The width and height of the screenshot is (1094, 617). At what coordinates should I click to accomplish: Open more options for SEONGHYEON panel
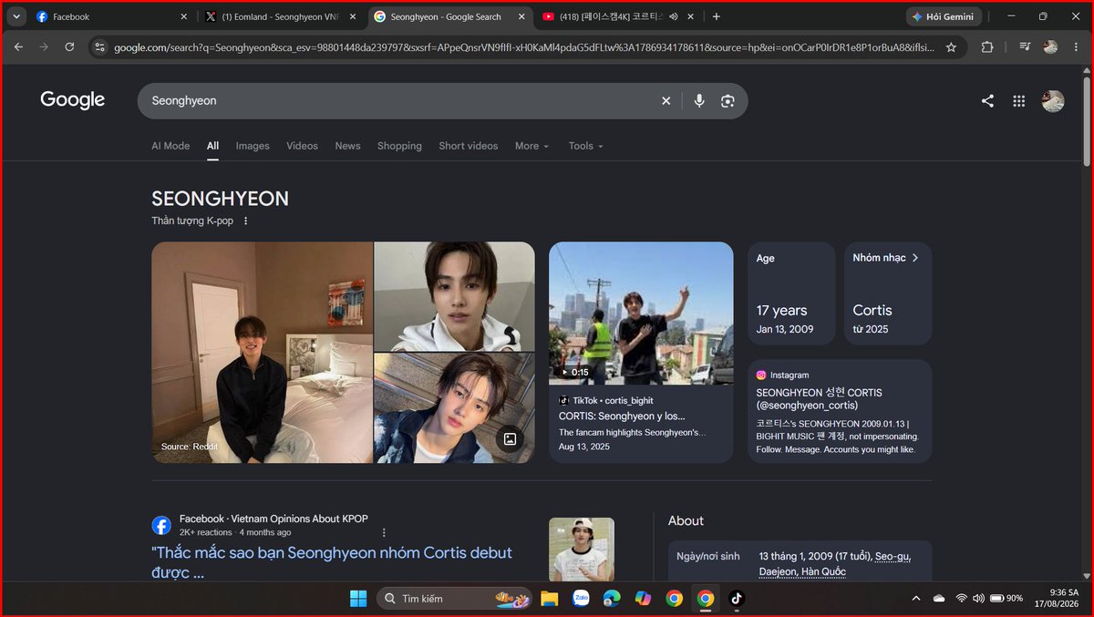click(x=245, y=221)
